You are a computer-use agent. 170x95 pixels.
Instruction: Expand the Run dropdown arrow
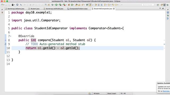[x=58, y=5]
